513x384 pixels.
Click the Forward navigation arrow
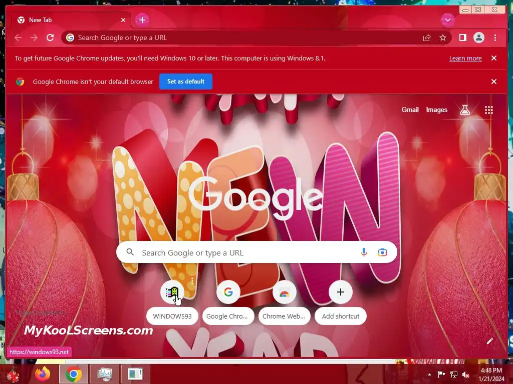[34, 37]
